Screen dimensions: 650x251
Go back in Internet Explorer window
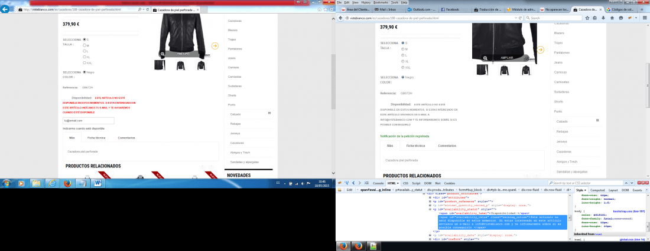click(x=5, y=9)
